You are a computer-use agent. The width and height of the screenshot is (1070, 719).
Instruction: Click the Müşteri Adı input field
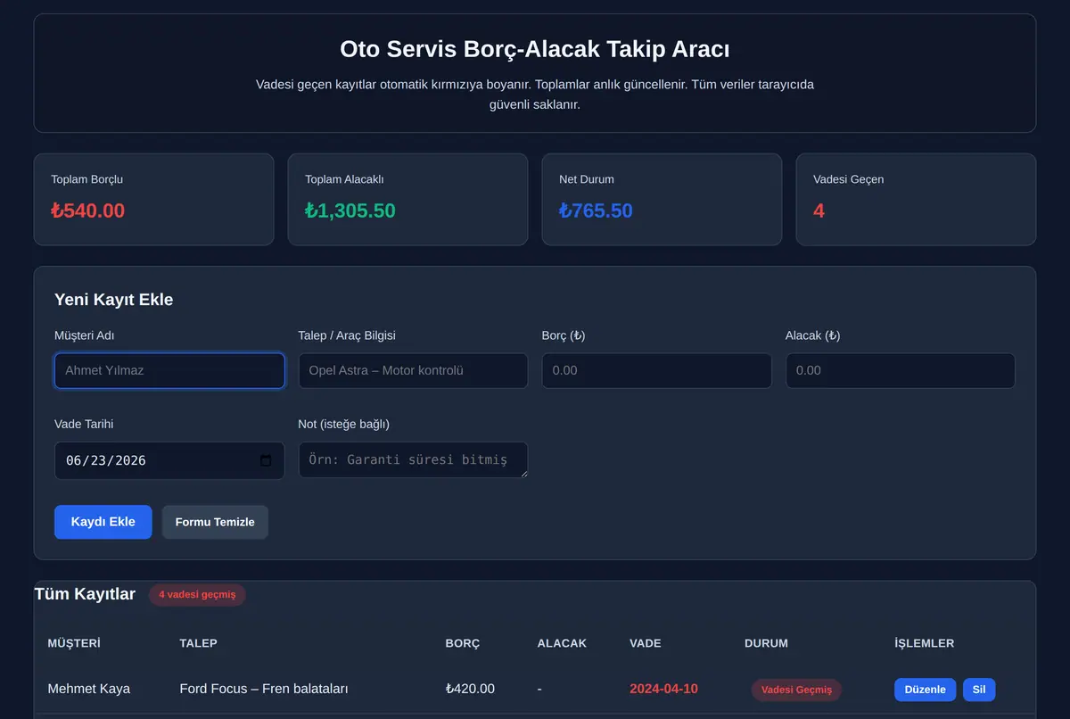pyautogui.click(x=169, y=370)
